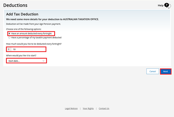This screenshot has width=174, height=117.
Task: Click the Next button
Action: [165, 71]
